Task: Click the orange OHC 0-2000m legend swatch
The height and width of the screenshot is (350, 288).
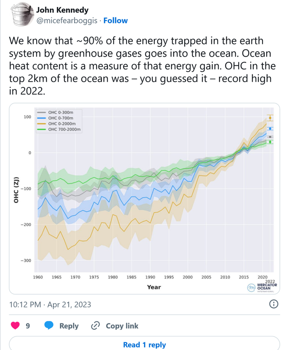Action: pos(42,123)
